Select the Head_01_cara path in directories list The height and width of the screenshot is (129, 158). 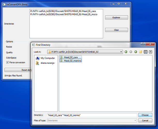(x=64, y=11)
